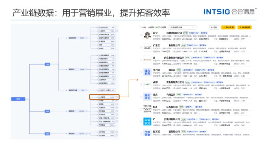Click info icon beside 线上销售 node
Screen dimensions: 265x149
[x=117, y=135]
